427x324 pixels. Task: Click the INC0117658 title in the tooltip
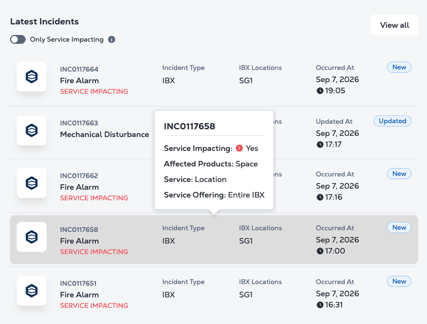[189, 126]
